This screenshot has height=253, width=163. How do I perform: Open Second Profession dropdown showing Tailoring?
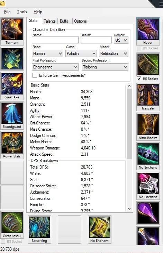pos(105,67)
